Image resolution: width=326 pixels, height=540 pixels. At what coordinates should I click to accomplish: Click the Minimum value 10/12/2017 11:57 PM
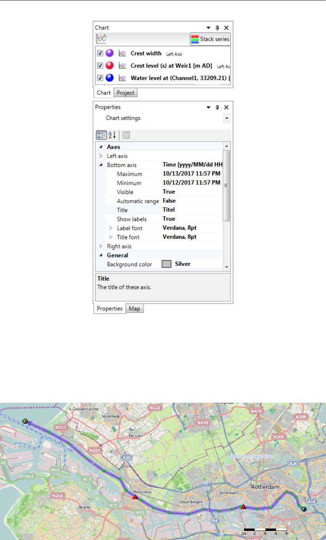(192, 183)
